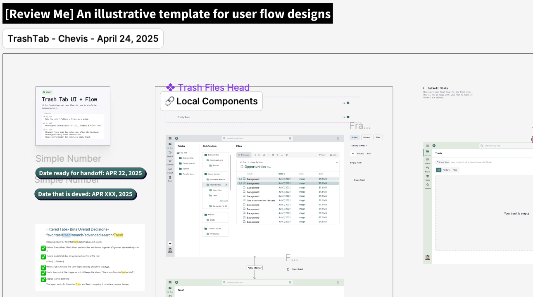The height and width of the screenshot is (297, 533).
Task: Click the SubFolders column scrollbar
Action: [230, 172]
